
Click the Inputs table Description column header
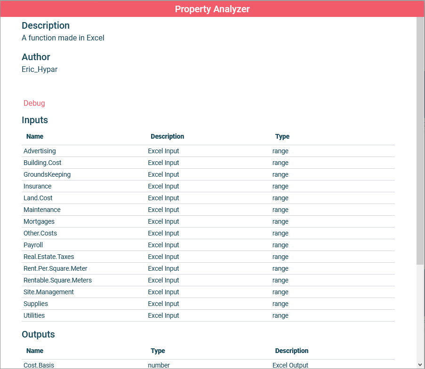tap(167, 136)
